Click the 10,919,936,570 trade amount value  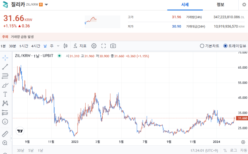click(x=226, y=26)
